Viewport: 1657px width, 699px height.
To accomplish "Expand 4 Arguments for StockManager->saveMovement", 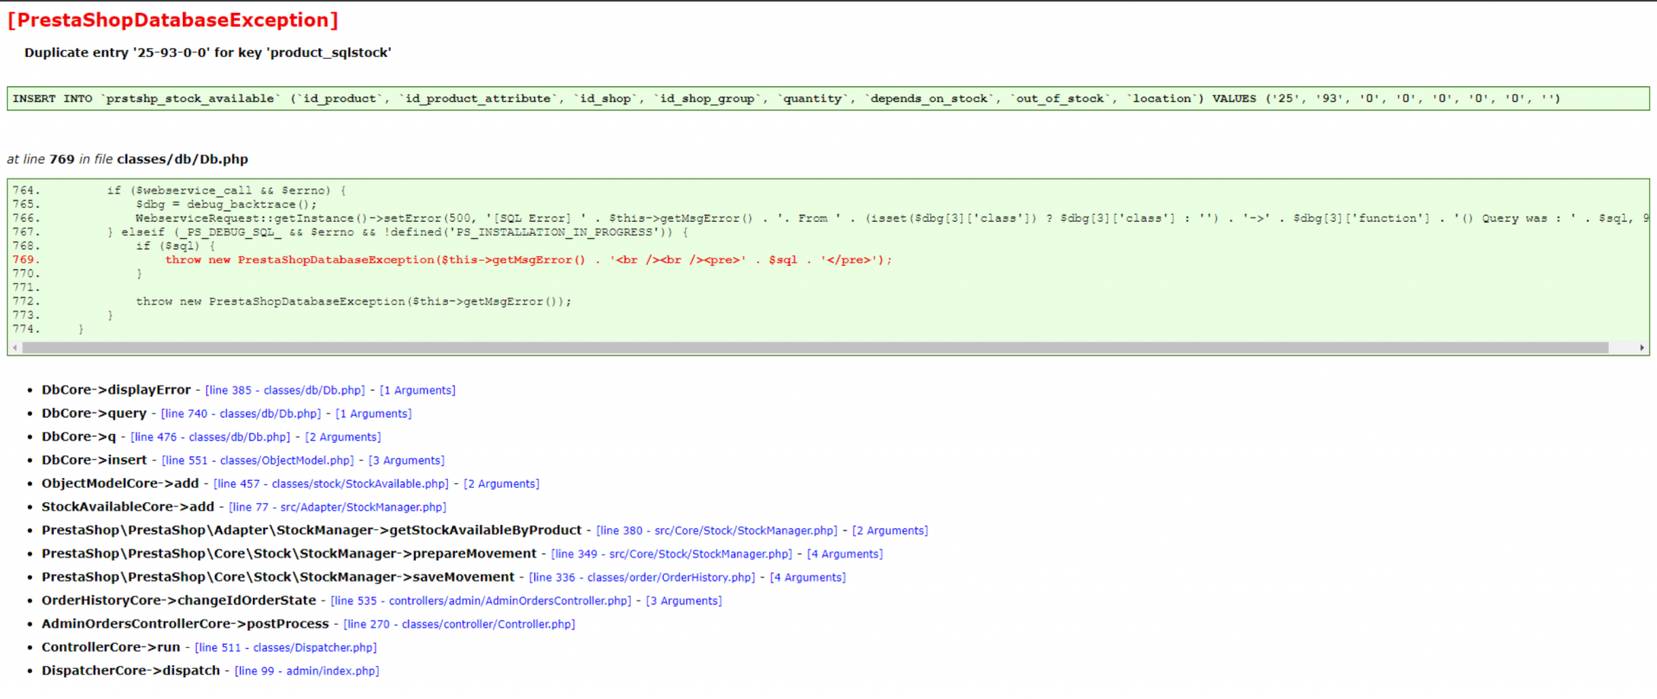I will tap(808, 577).
